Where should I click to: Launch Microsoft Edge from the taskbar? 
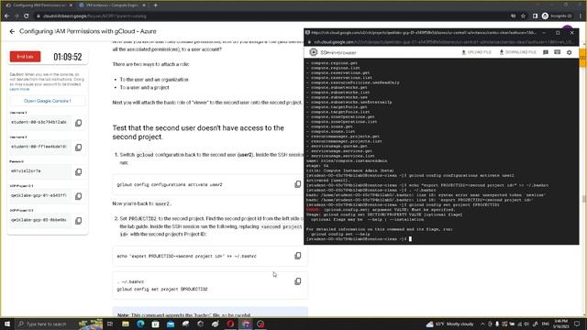140,324
